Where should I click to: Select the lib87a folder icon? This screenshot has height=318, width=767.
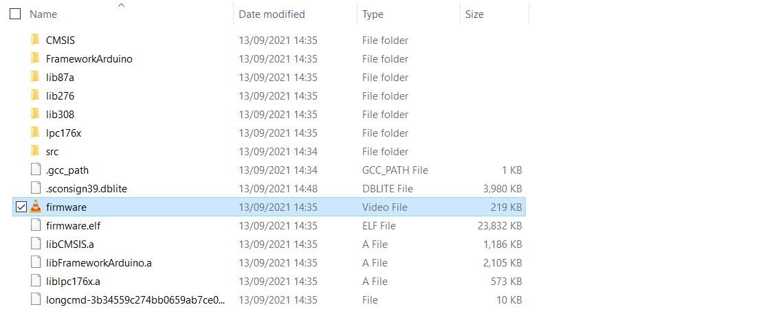coord(36,78)
